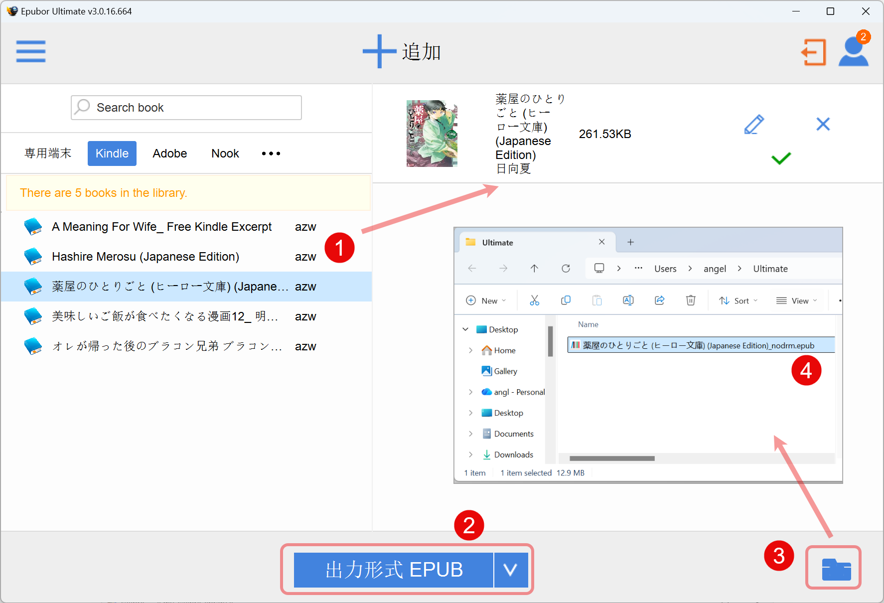Viewport: 884px width, 603px height.
Task: Remove converted book with blue X
Action: [x=823, y=124]
